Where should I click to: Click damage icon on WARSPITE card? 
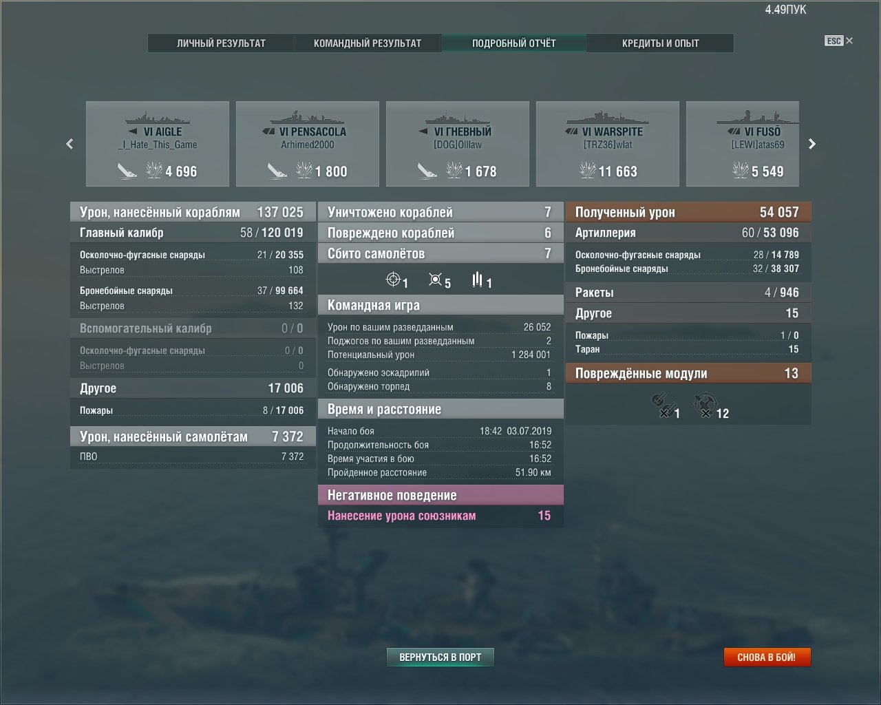587,170
